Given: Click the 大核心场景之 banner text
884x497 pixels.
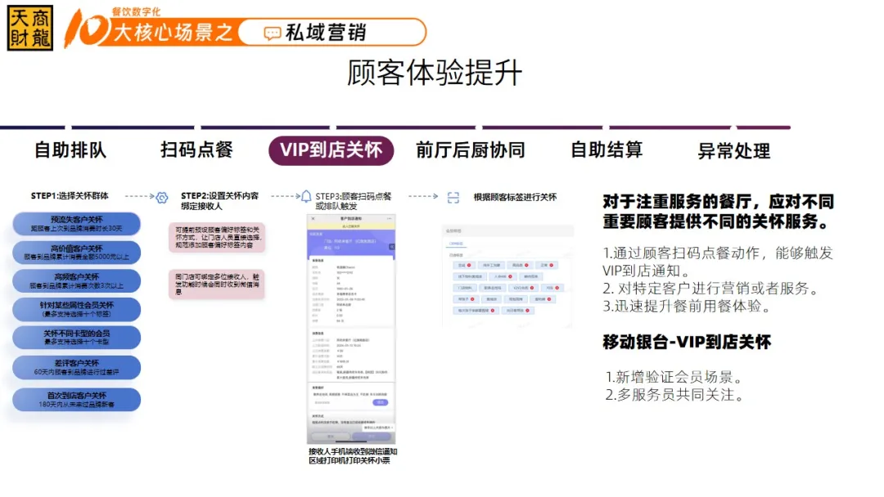Looking at the screenshot, I should point(173,33).
